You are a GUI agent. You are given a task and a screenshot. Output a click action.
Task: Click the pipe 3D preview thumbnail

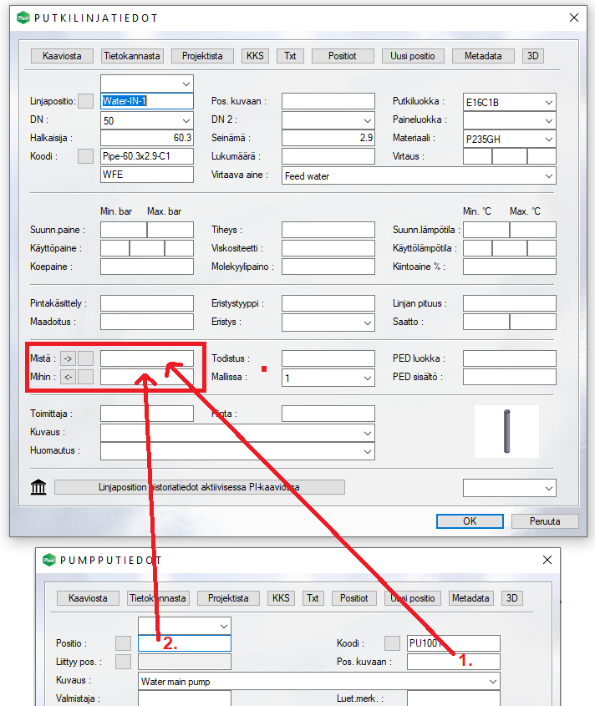point(506,431)
